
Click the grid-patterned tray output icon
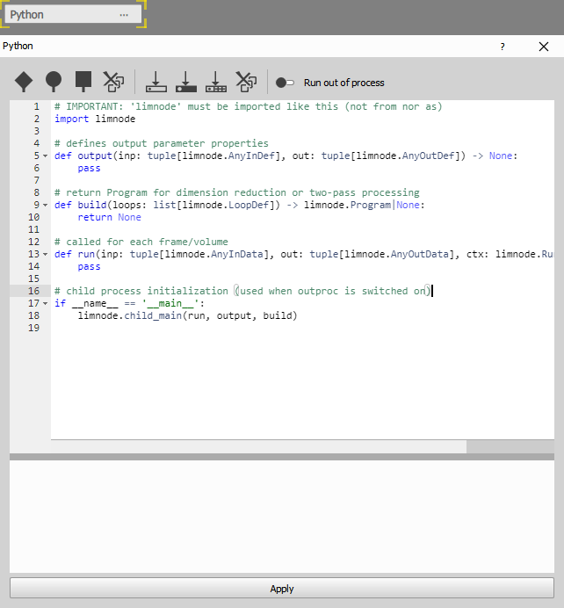(216, 82)
